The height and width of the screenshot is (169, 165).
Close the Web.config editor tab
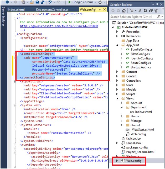tap(105, 9)
